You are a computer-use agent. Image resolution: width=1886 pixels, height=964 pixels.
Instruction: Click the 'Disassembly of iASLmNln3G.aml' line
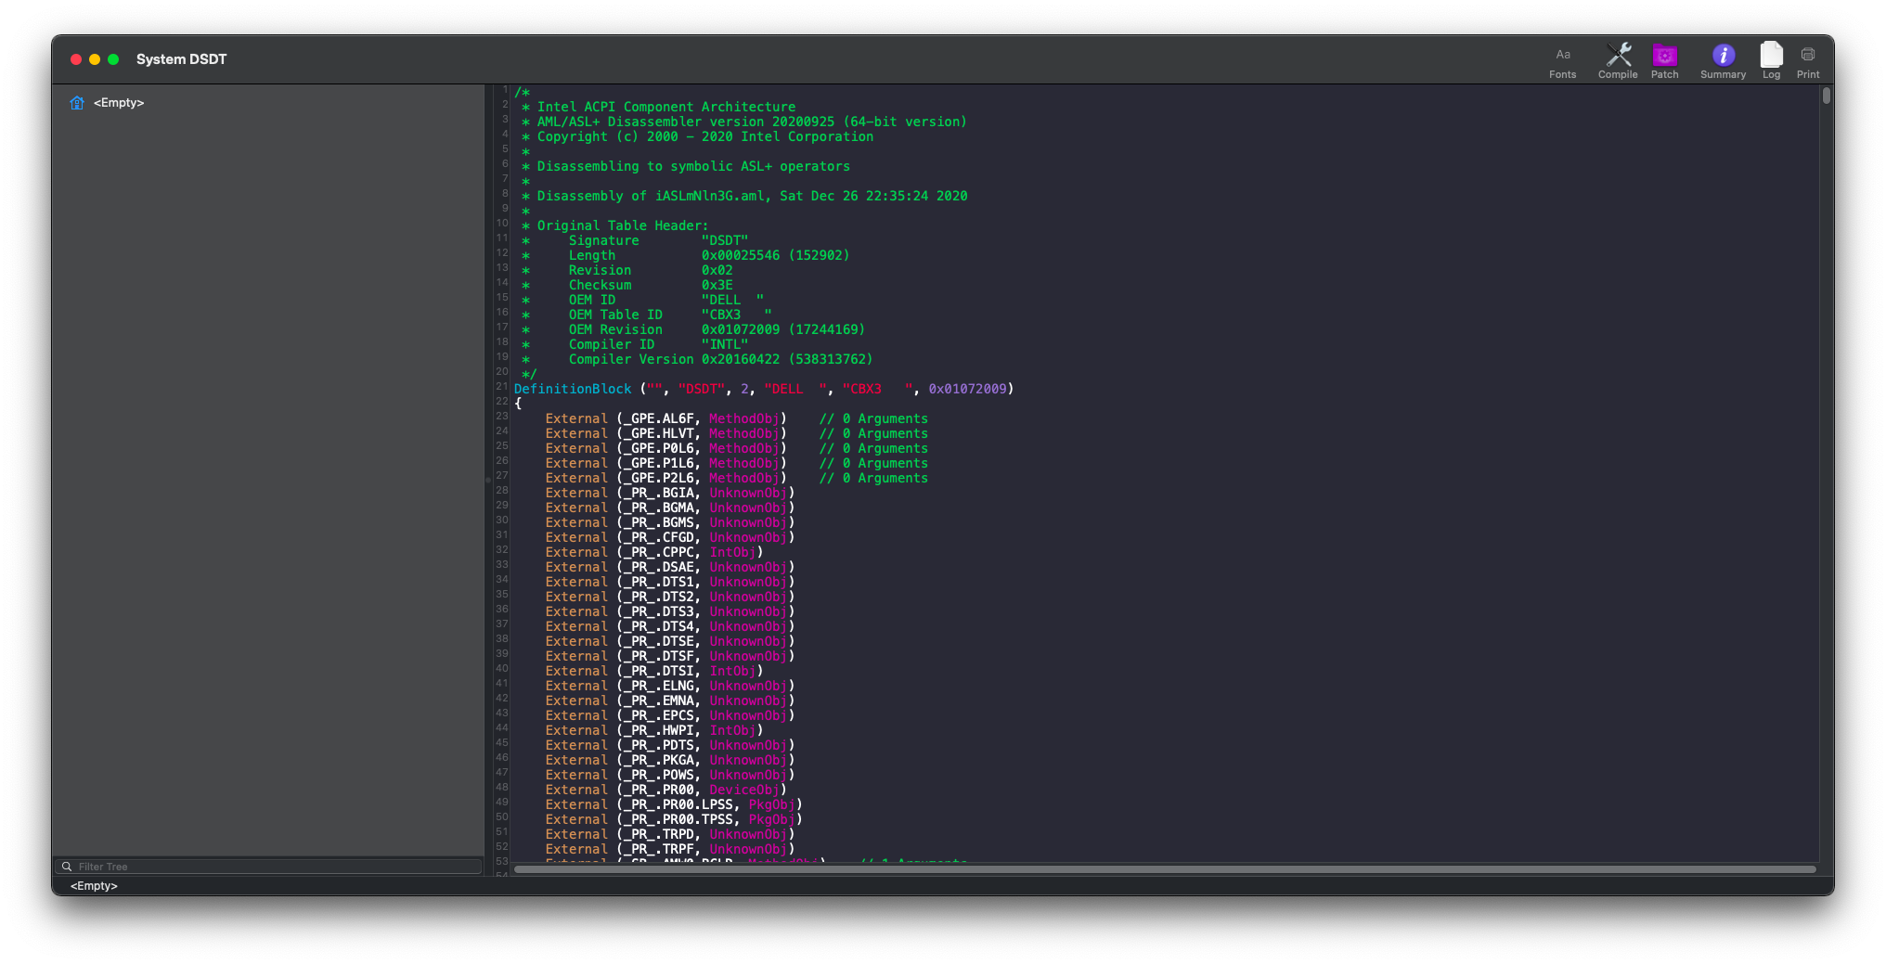click(x=744, y=196)
